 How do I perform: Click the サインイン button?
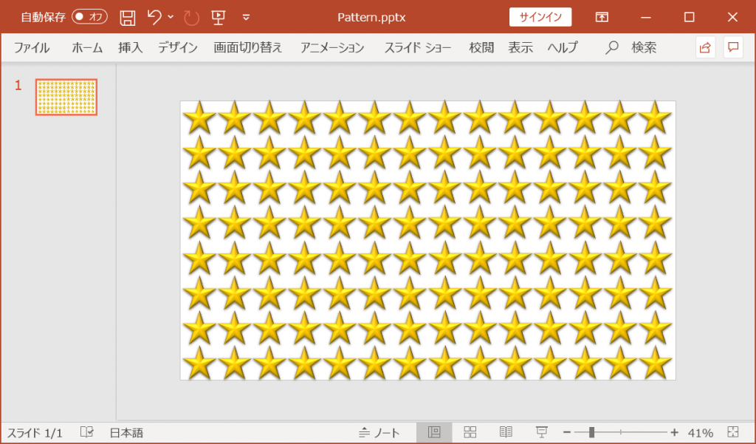[x=540, y=17]
